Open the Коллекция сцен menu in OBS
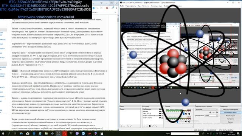Image resolution: width=242 pixels, height=136 pixels. click(156, 6)
